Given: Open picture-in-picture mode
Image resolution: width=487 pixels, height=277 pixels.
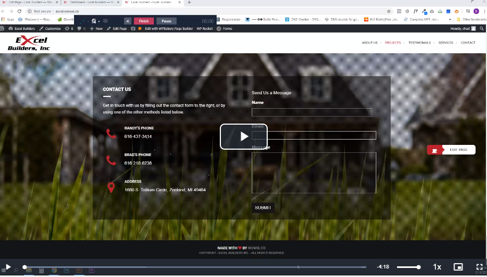Looking at the screenshot, I should point(458,267).
